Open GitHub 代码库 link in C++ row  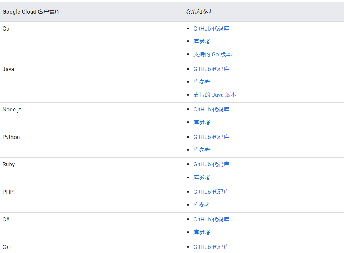[211, 247]
